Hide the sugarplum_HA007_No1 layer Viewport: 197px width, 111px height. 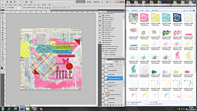(103, 94)
